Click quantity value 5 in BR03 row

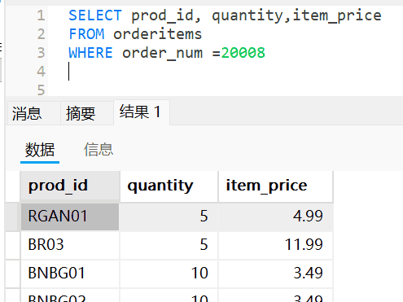[169, 245]
